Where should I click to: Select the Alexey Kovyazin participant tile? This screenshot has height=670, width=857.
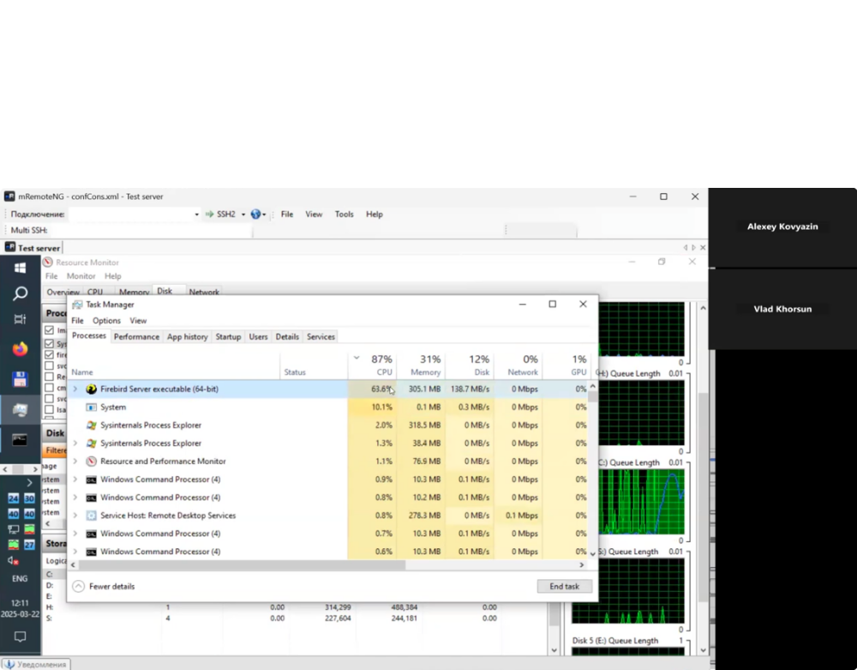[782, 226]
